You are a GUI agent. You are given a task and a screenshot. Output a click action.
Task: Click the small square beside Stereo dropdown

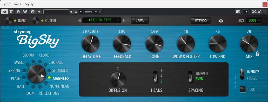pos(100,12)
